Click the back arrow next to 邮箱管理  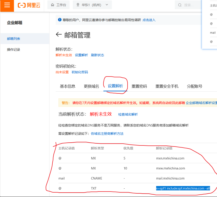[x=59, y=34]
